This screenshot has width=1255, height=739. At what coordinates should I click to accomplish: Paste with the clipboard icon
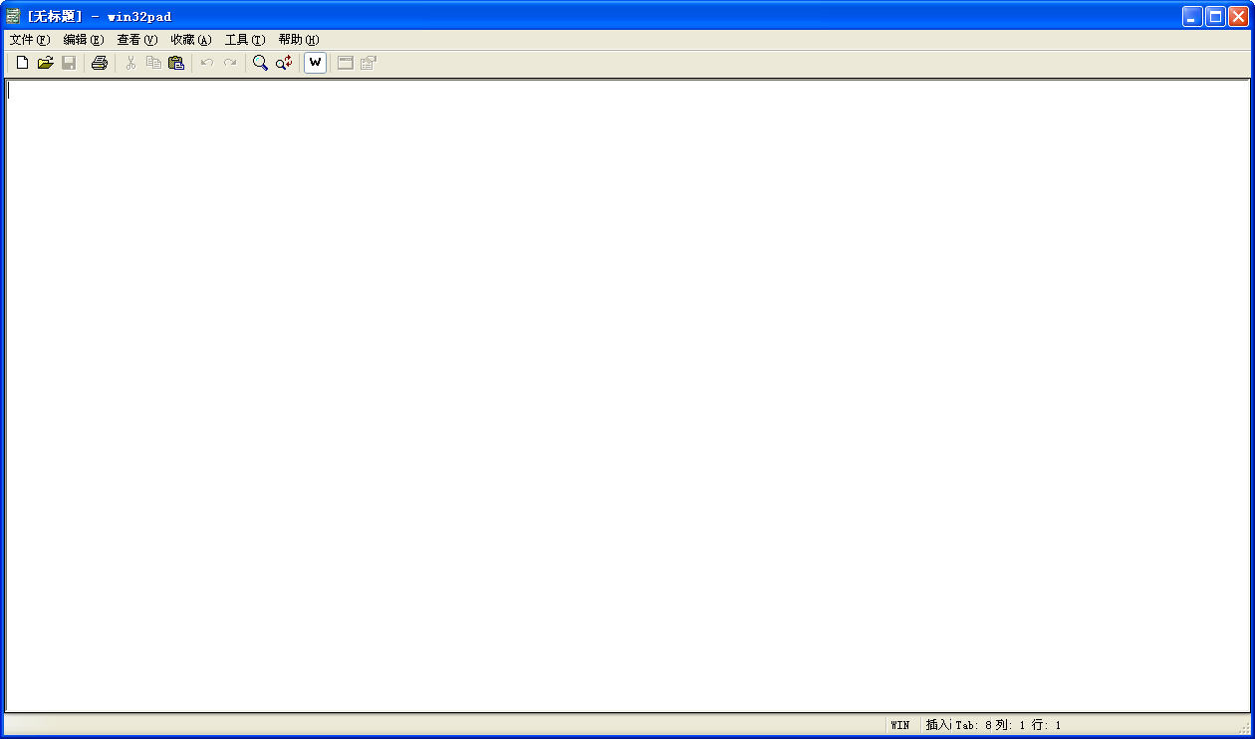(x=176, y=63)
